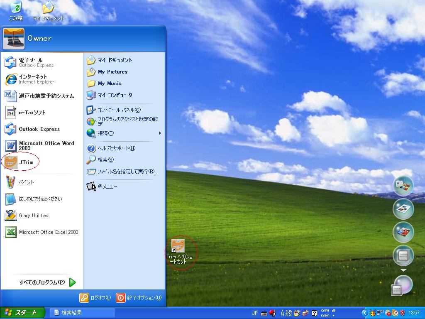Launch e-Taxソフト

[41, 112]
